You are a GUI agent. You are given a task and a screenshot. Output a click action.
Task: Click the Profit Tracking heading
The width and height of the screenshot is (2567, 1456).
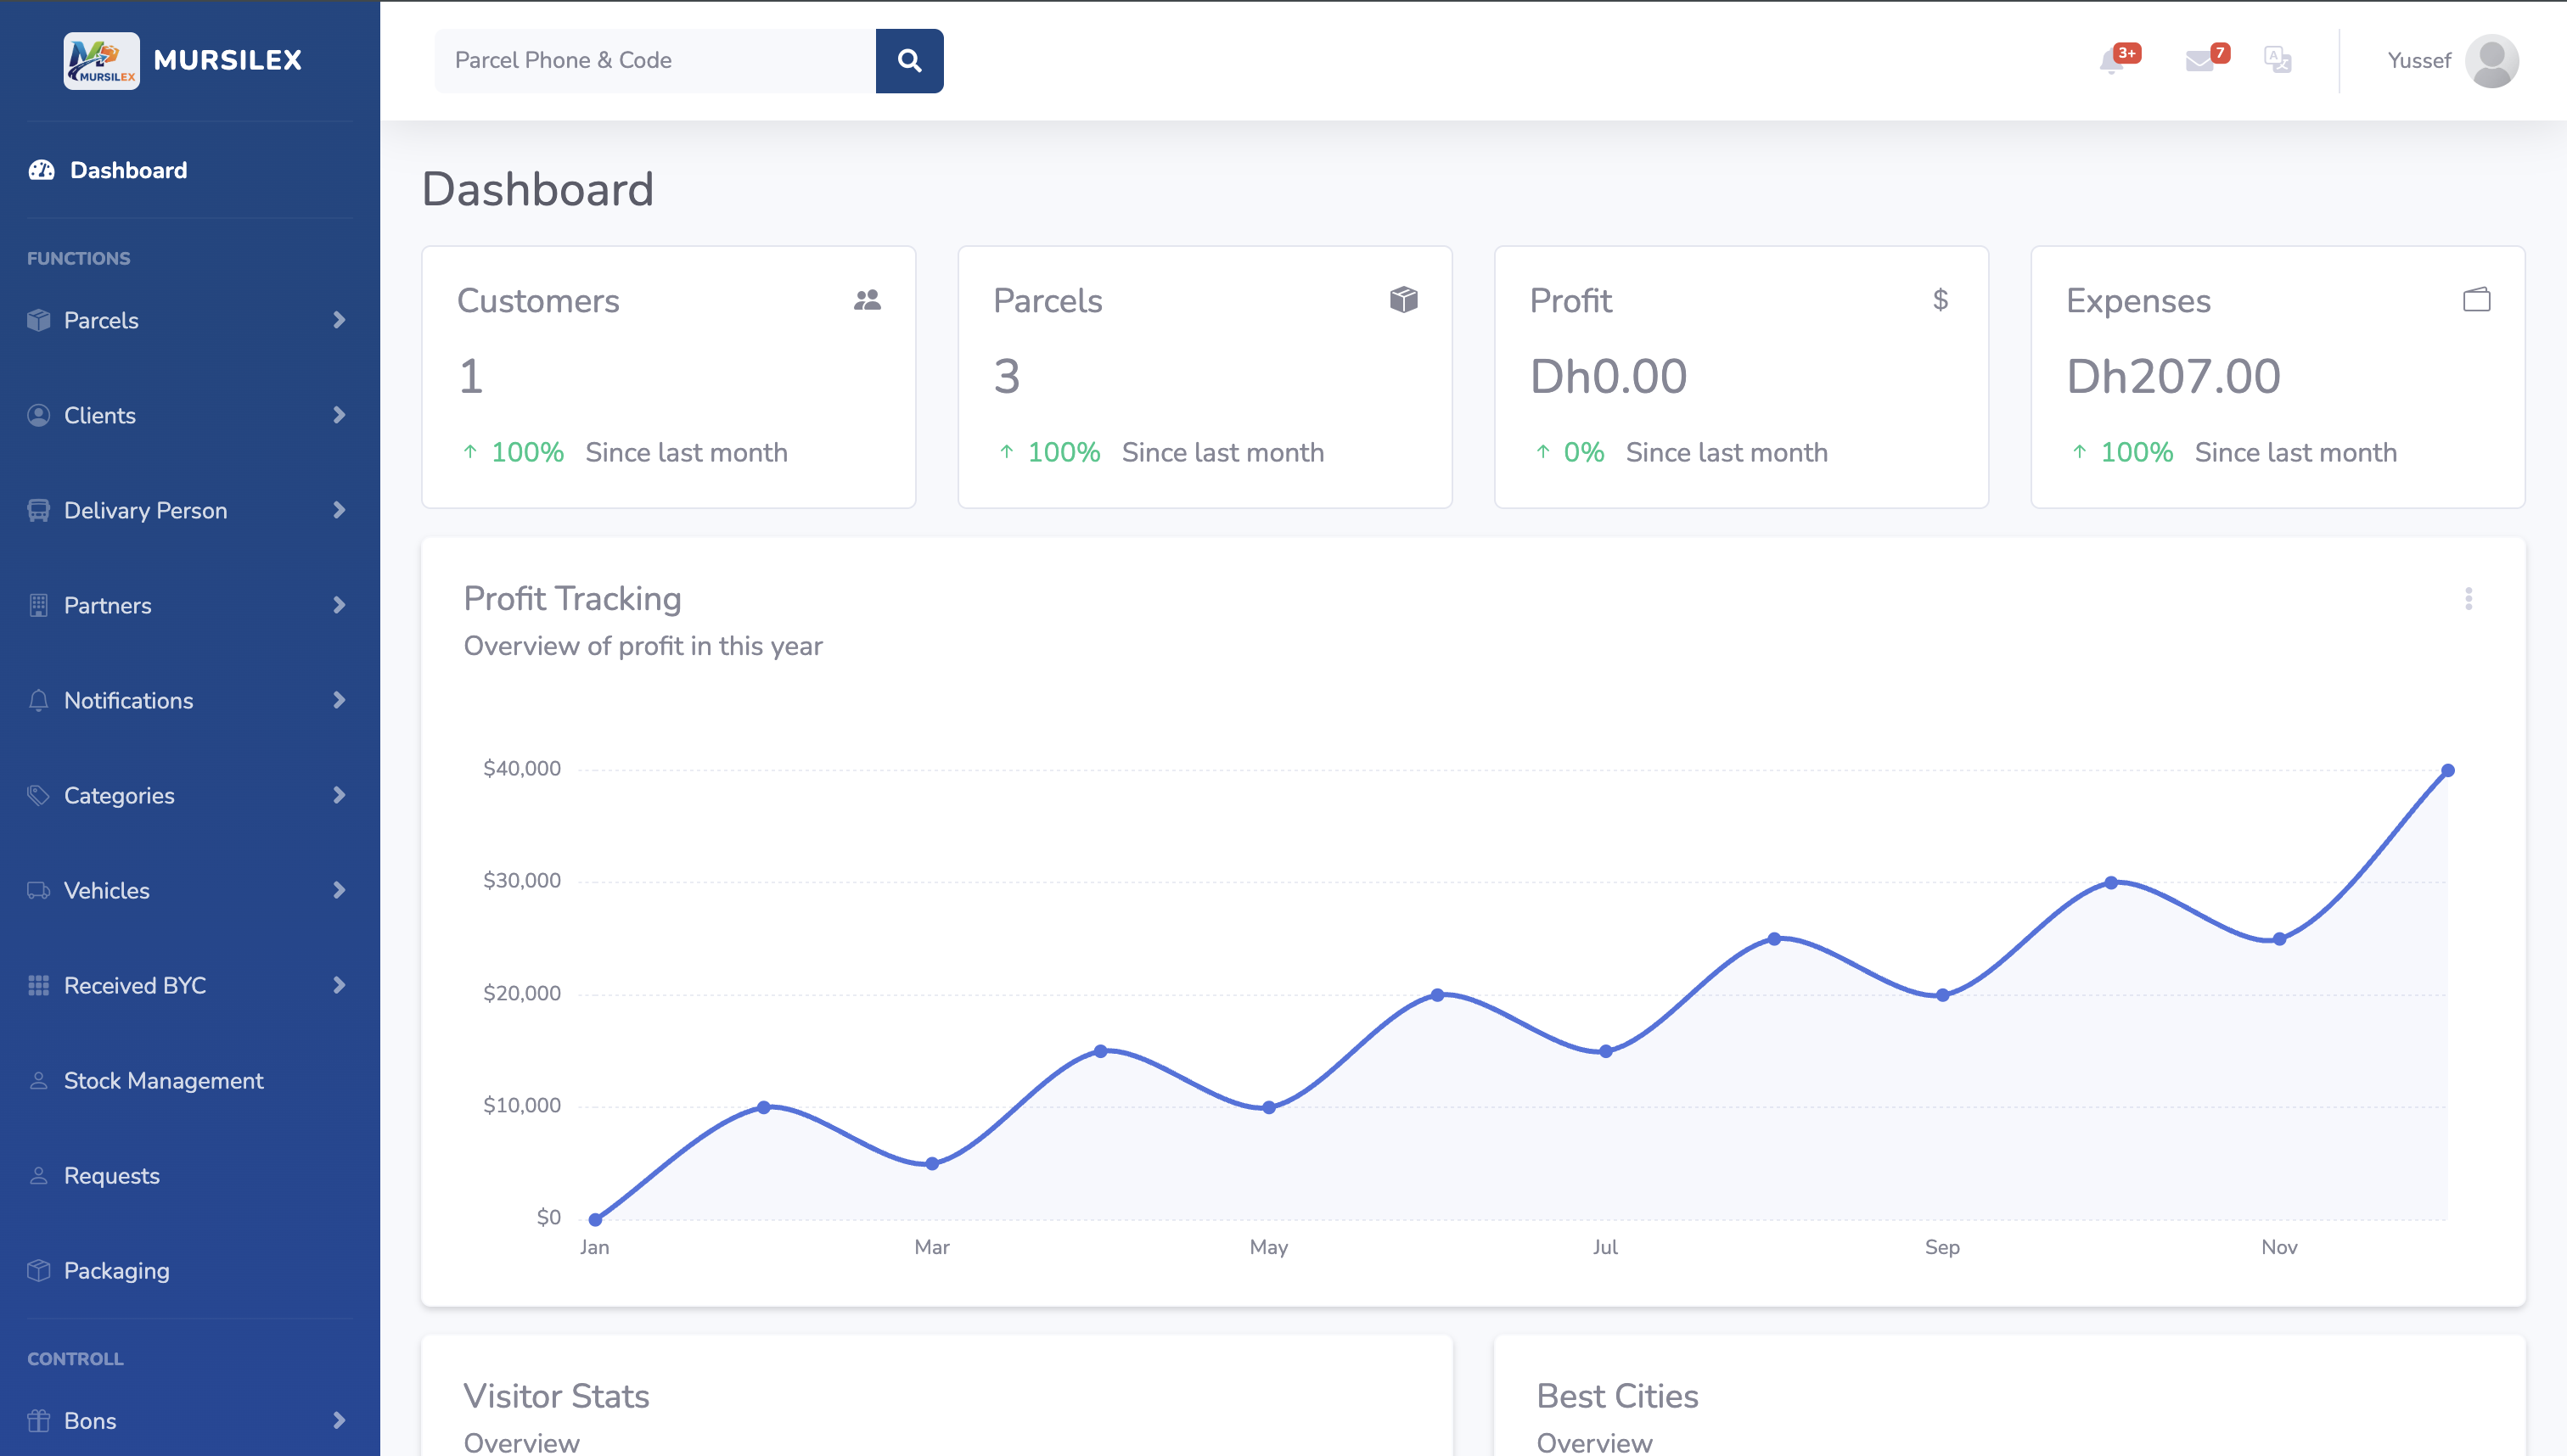572,598
